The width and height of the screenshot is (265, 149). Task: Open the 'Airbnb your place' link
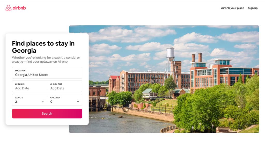[232, 8]
